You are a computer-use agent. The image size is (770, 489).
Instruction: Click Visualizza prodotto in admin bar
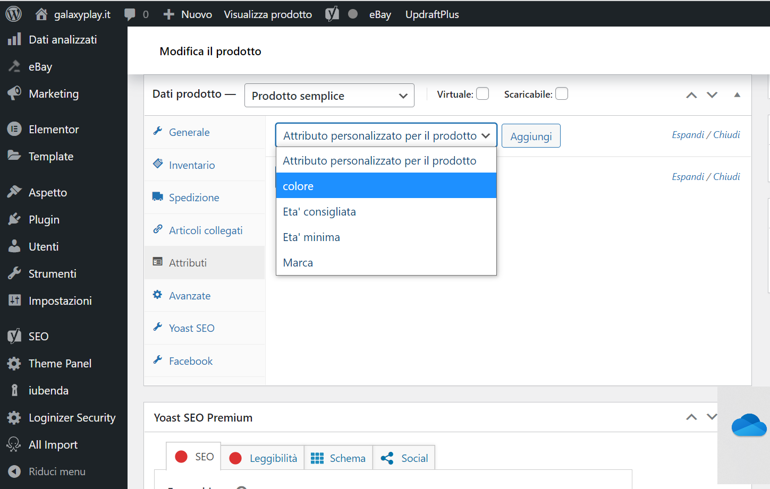(x=268, y=14)
